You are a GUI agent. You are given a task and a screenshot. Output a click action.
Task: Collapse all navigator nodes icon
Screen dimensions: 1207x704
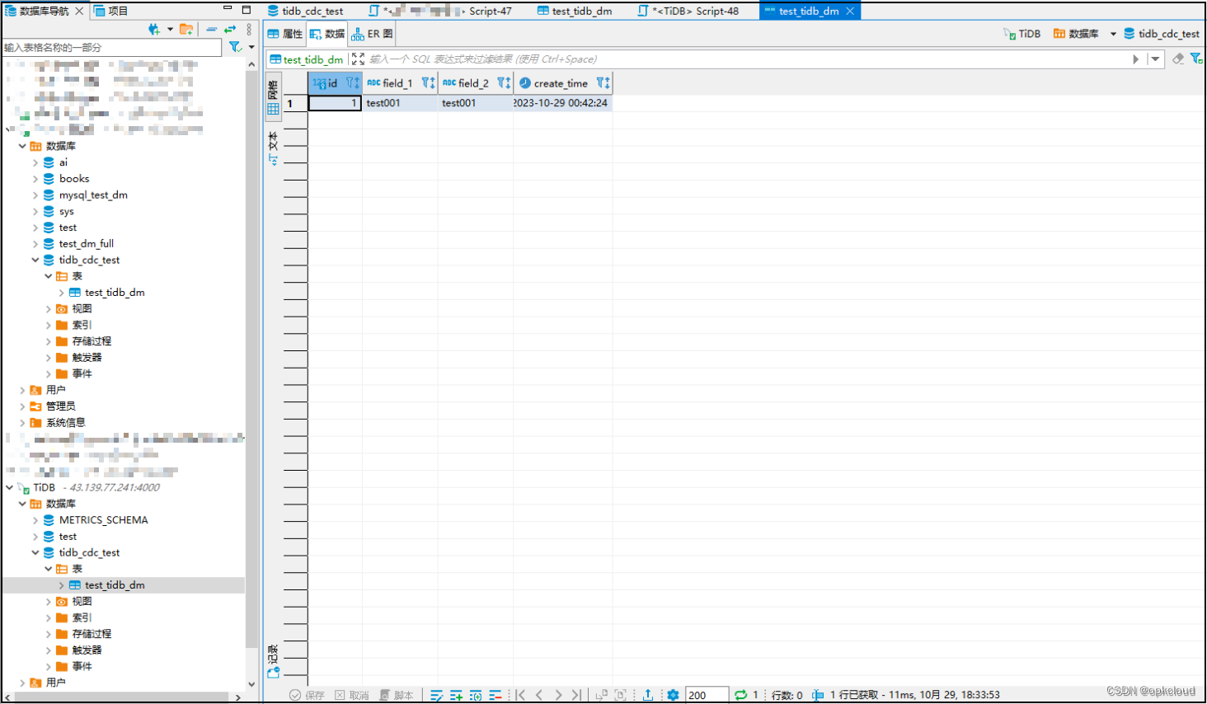click(x=212, y=29)
